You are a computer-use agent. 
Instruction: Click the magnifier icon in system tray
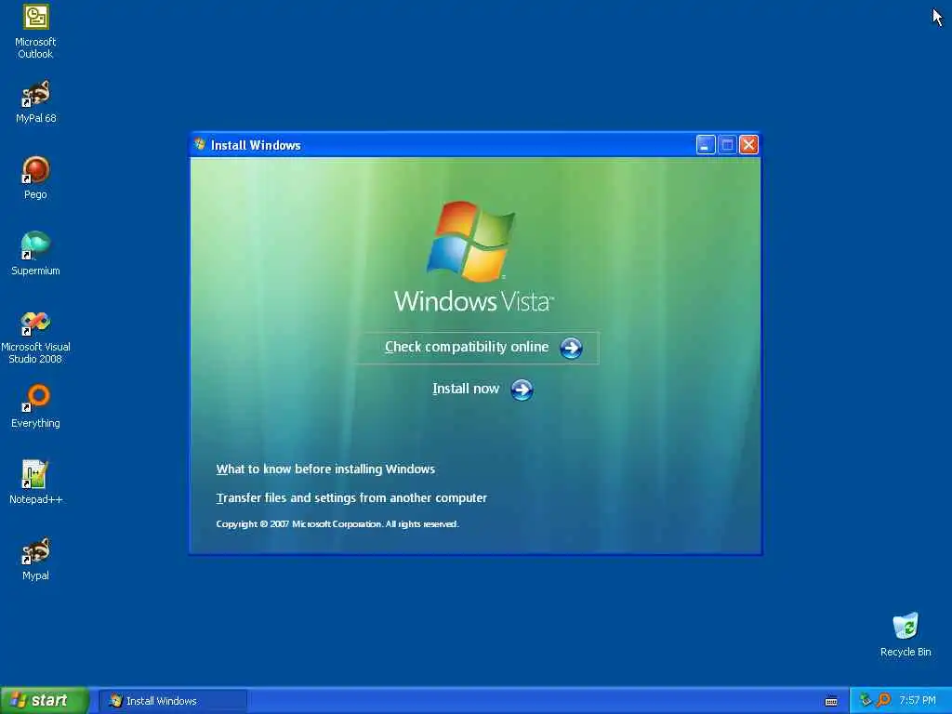tap(884, 700)
